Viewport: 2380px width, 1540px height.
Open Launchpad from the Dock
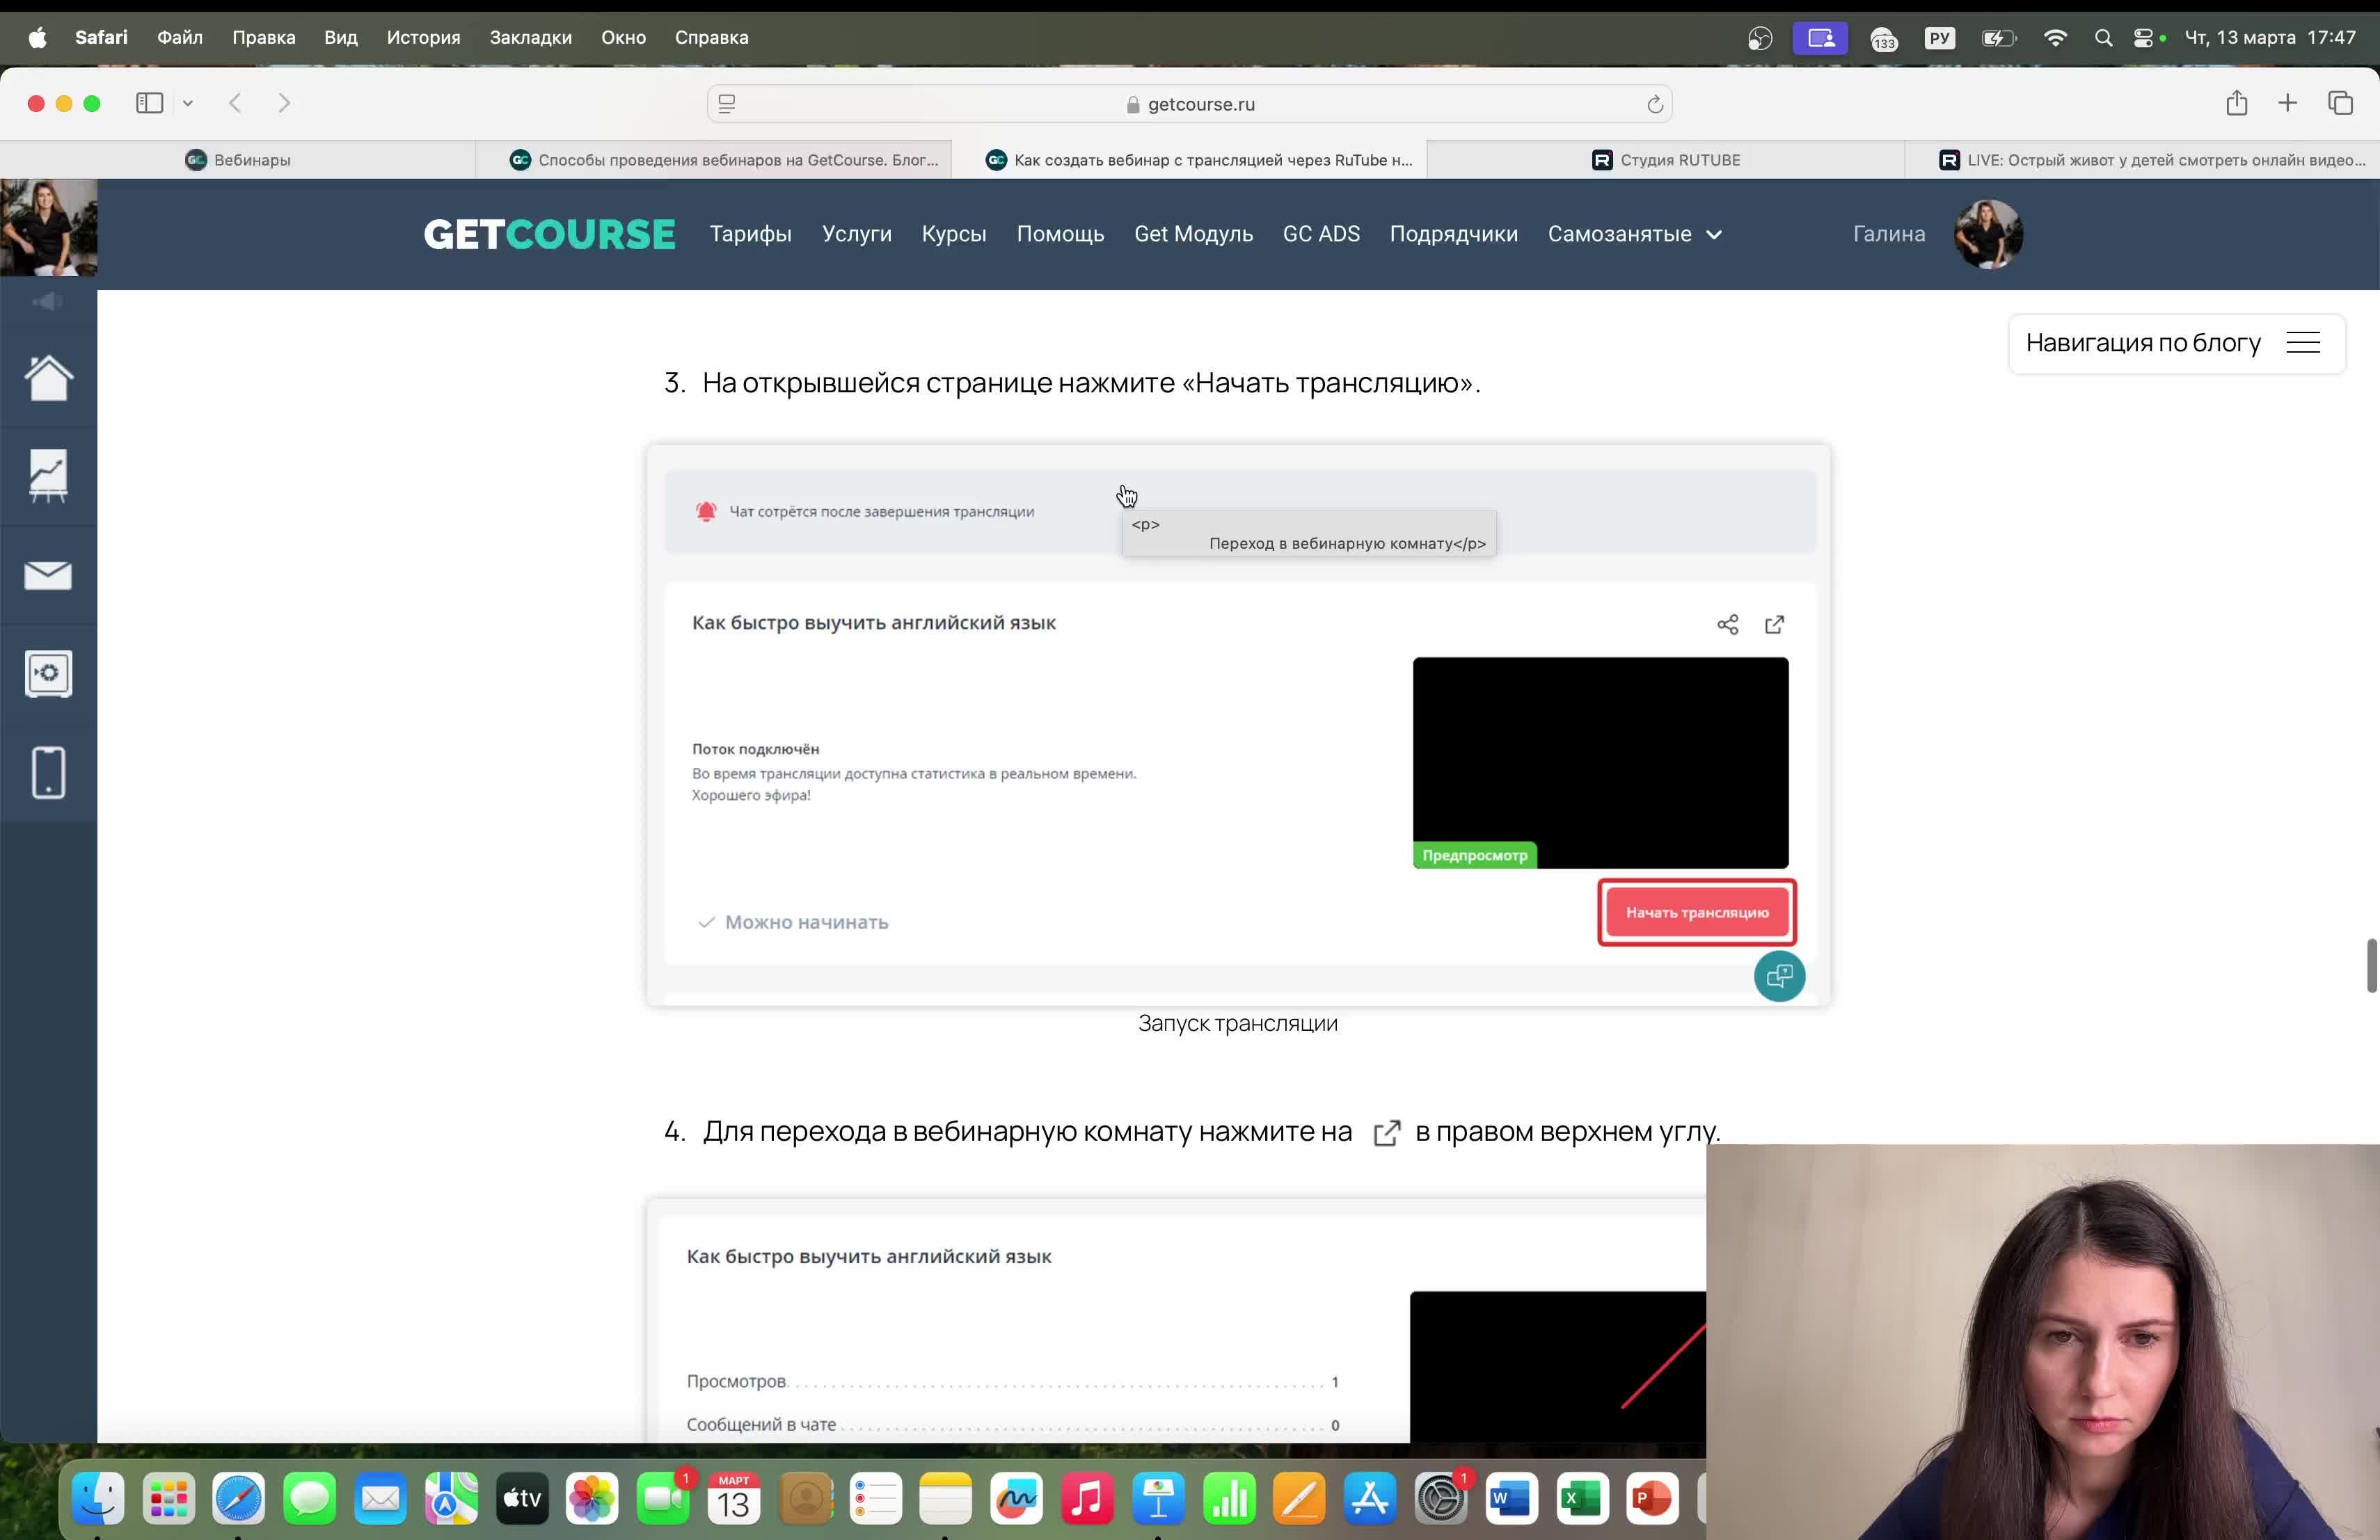coord(168,1497)
